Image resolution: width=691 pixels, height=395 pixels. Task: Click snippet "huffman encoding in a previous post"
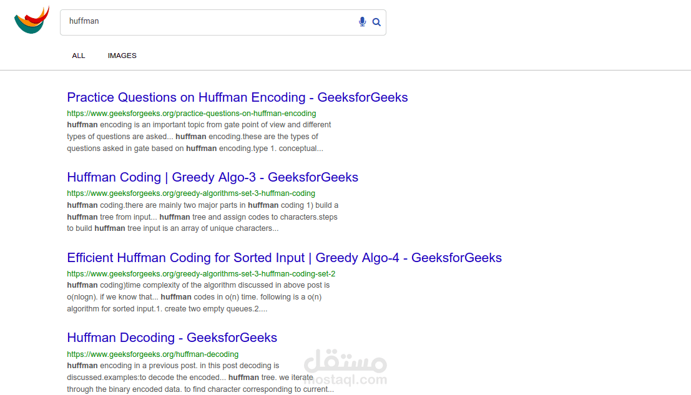pos(173,366)
